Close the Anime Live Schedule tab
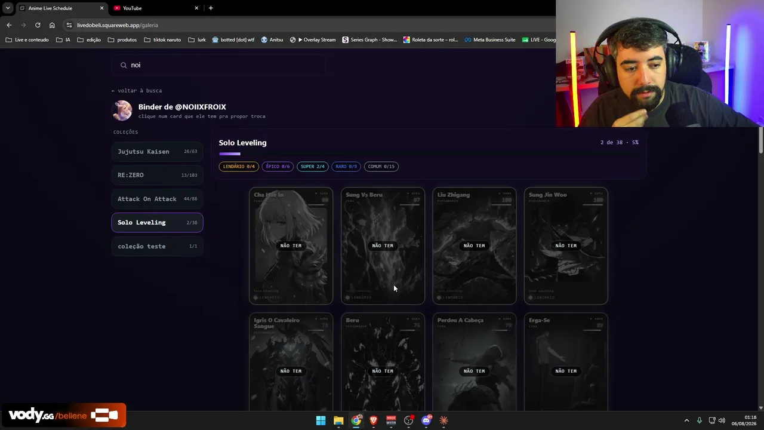The image size is (764, 430). coord(101,8)
